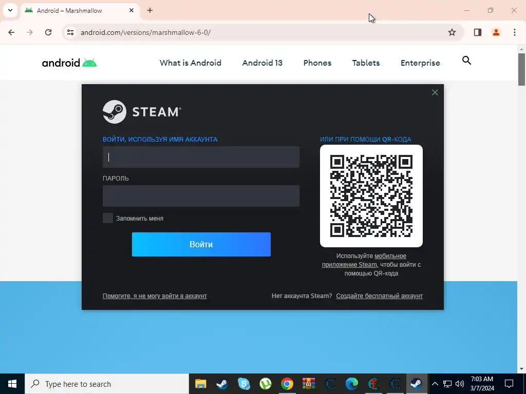Bookmark this page with the star icon
The width and height of the screenshot is (526, 394).
452,32
